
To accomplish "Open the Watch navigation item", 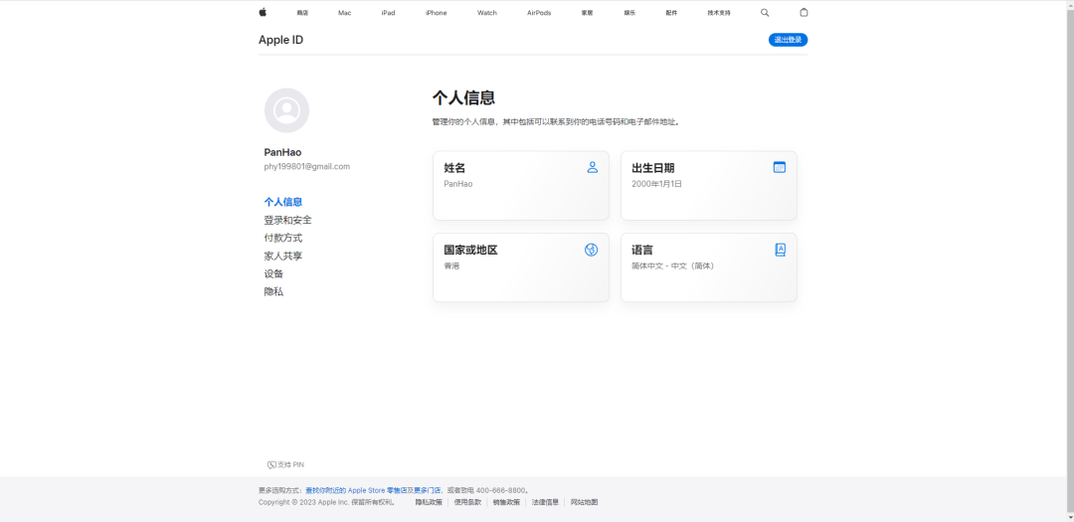I will point(487,13).
